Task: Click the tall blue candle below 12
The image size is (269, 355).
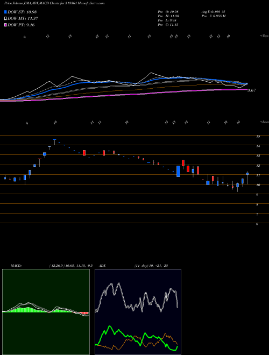Action: click(178, 171)
